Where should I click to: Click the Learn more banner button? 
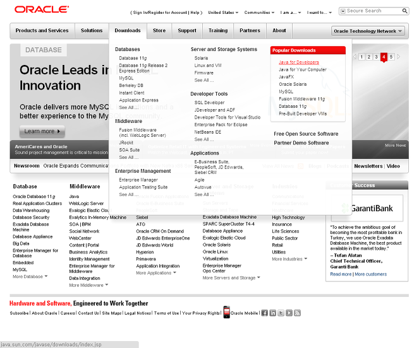point(42,131)
